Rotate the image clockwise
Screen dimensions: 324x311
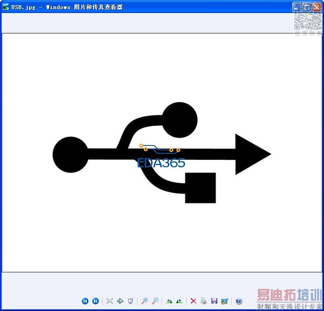(169, 301)
